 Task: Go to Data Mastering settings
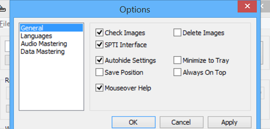(x=43, y=51)
